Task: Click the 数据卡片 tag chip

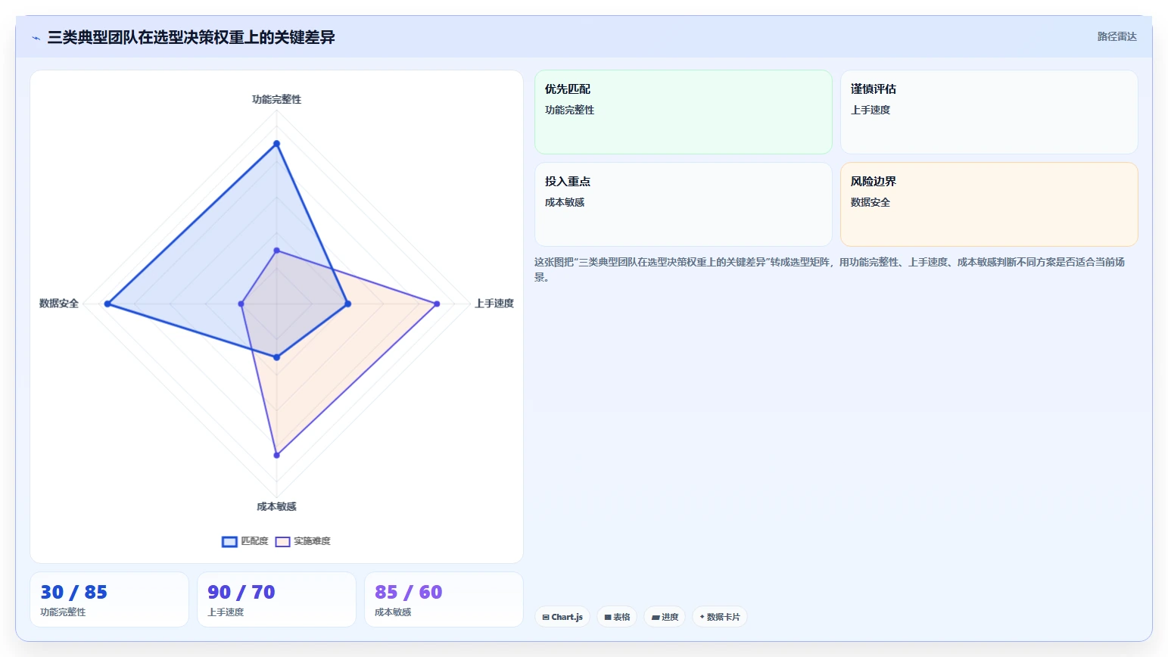Action: coord(719,617)
